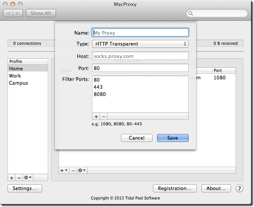Open the Settings... button
This screenshot has width=254, height=207.
[x=25, y=188]
